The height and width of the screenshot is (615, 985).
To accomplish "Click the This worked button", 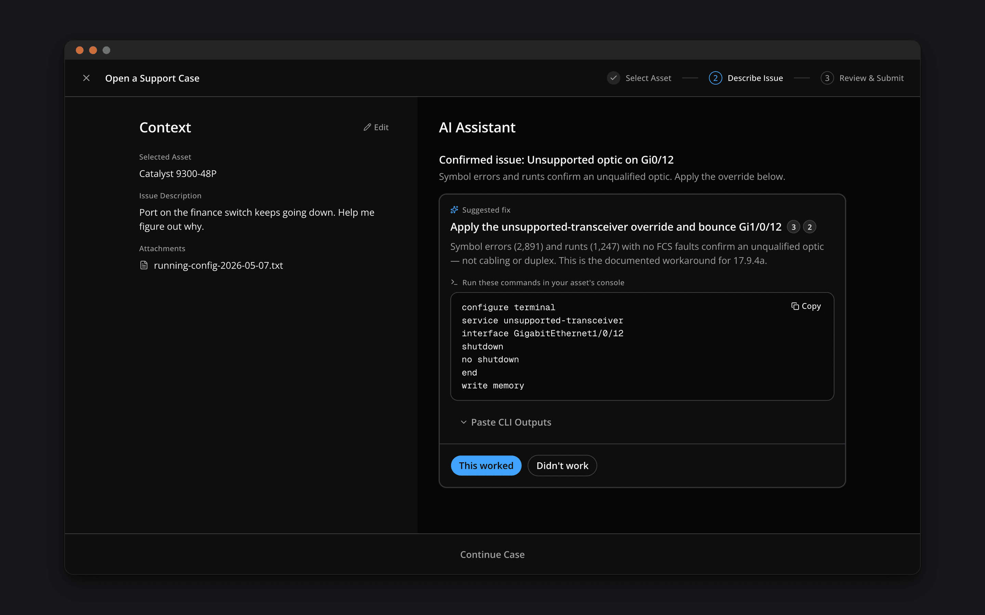I will point(486,465).
